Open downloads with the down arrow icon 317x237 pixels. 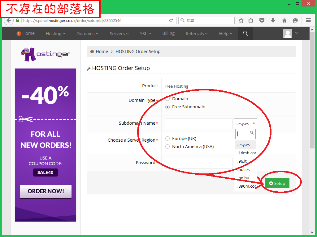tap(273, 20)
